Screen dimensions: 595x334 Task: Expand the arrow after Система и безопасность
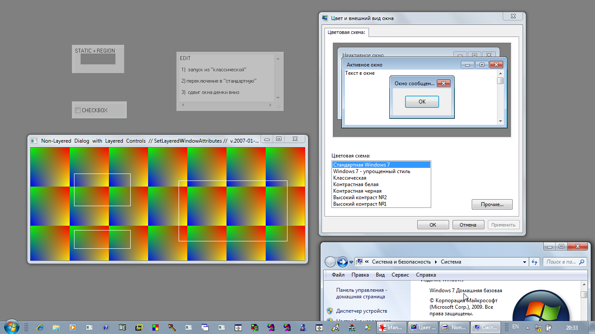coord(436,262)
